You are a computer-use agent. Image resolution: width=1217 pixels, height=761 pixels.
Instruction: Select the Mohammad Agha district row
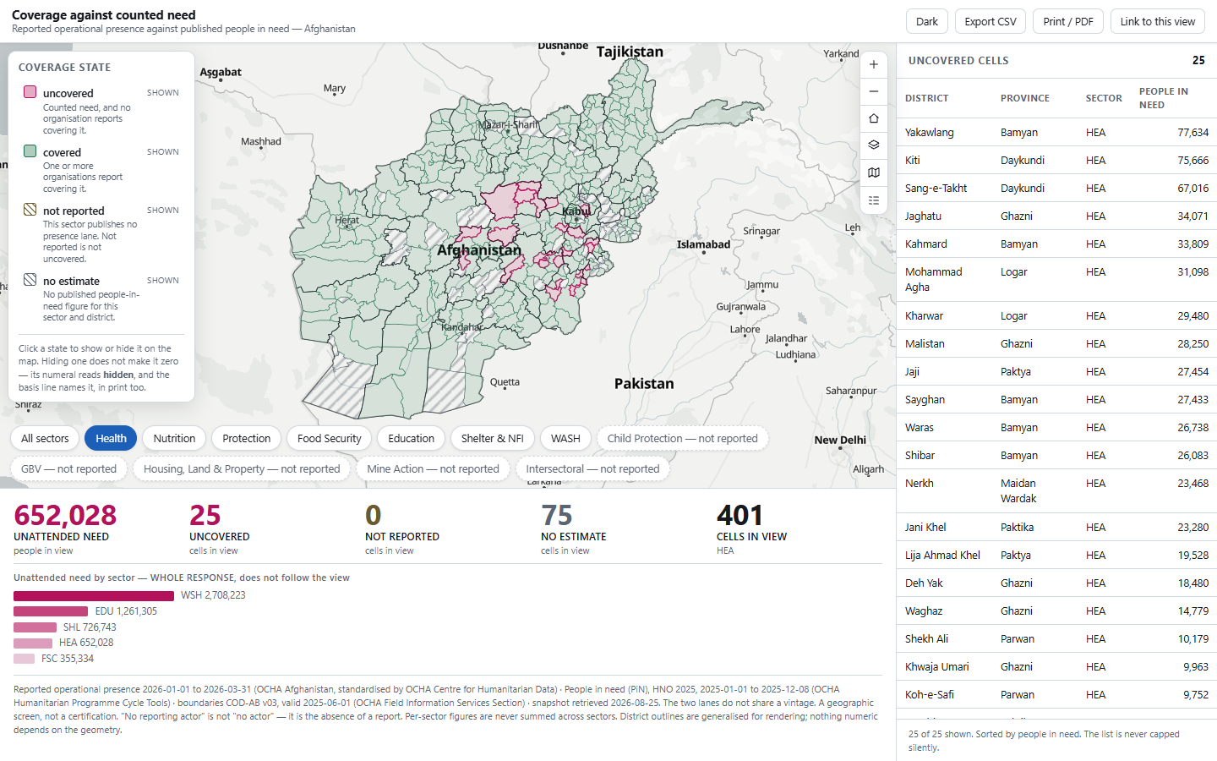pyautogui.click(x=1056, y=279)
